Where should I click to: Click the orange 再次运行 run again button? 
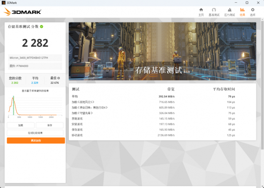click(36, 141)
